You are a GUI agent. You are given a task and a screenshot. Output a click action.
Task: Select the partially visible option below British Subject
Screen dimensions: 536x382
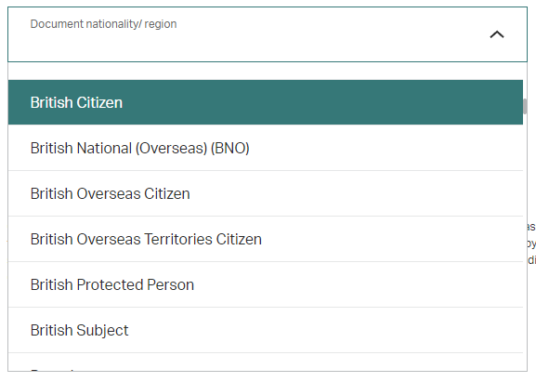coord(266,362)
